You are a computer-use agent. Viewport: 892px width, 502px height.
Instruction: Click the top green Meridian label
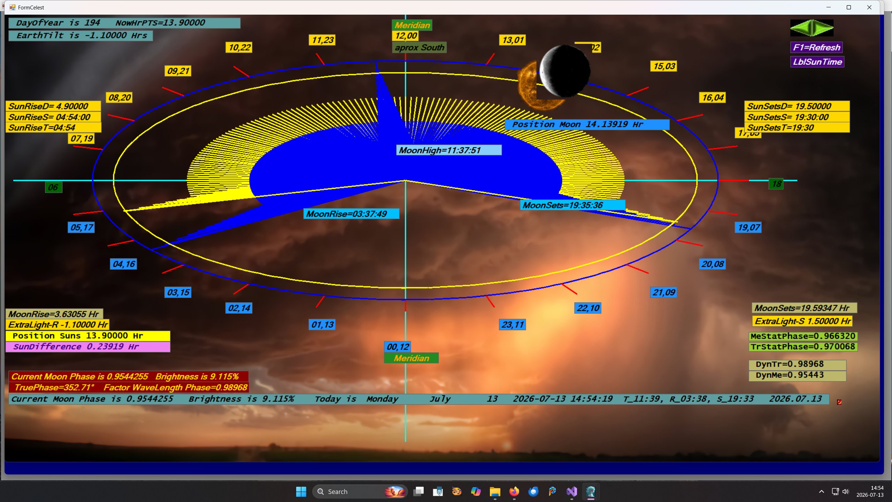click(x=412, y=25)
